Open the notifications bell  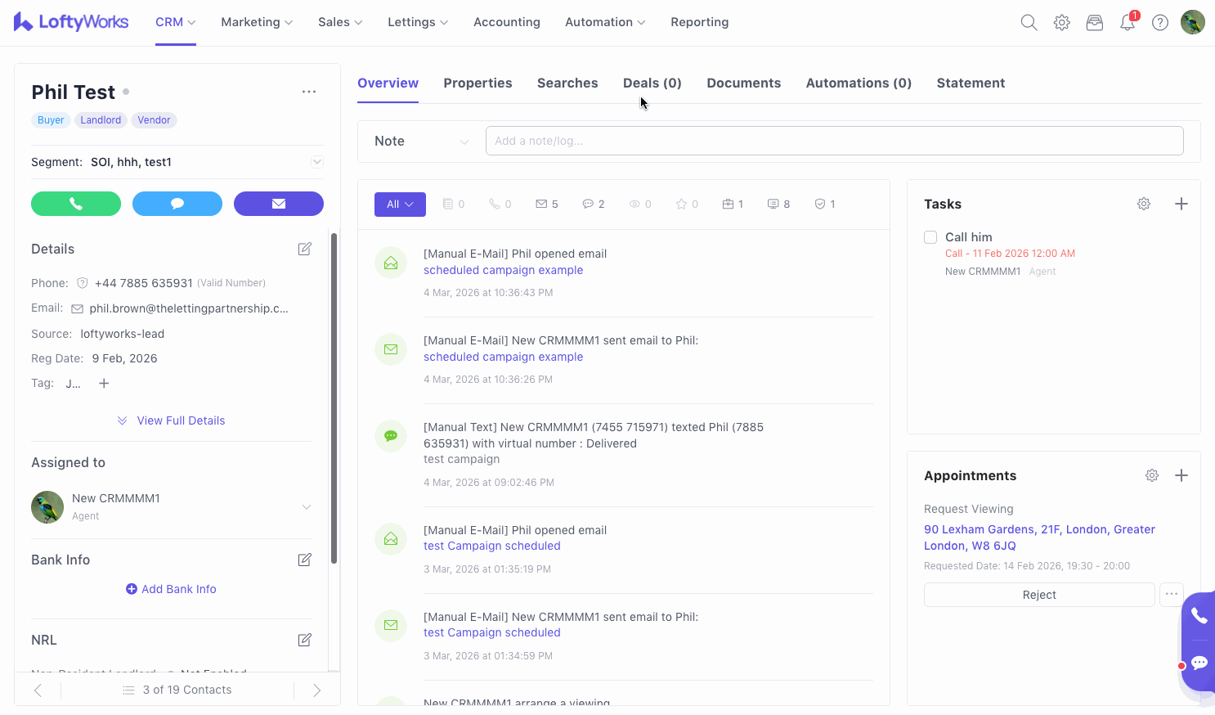click(x=1128, y=23)
